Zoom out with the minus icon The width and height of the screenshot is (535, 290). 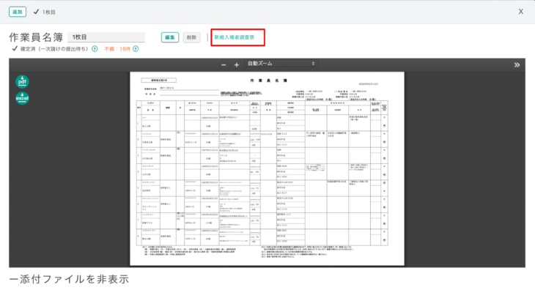click(x=224, y=64)
